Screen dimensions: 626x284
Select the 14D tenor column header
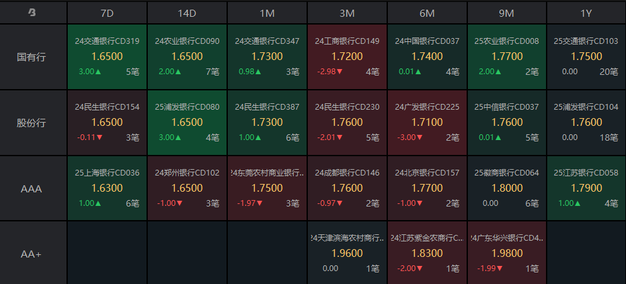[187, 12]
